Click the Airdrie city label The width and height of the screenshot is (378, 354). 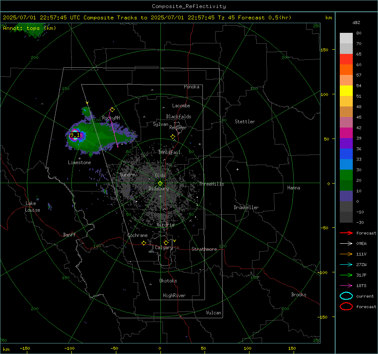[x=165, y=225]
